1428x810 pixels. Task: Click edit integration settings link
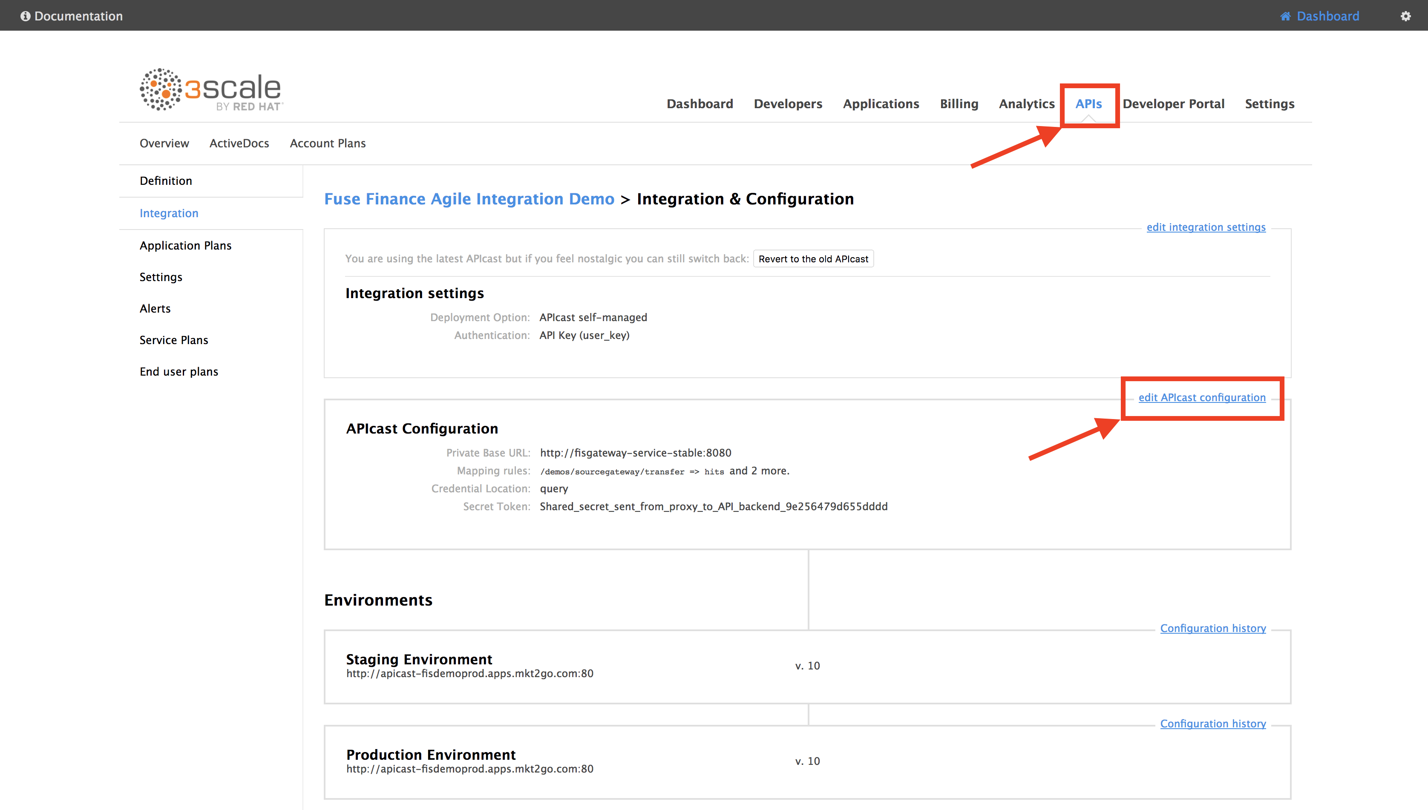(1205, 227)
